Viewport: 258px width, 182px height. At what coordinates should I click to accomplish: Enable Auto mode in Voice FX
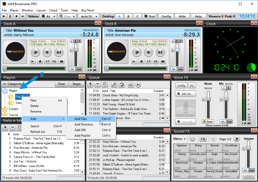(208, 121)
